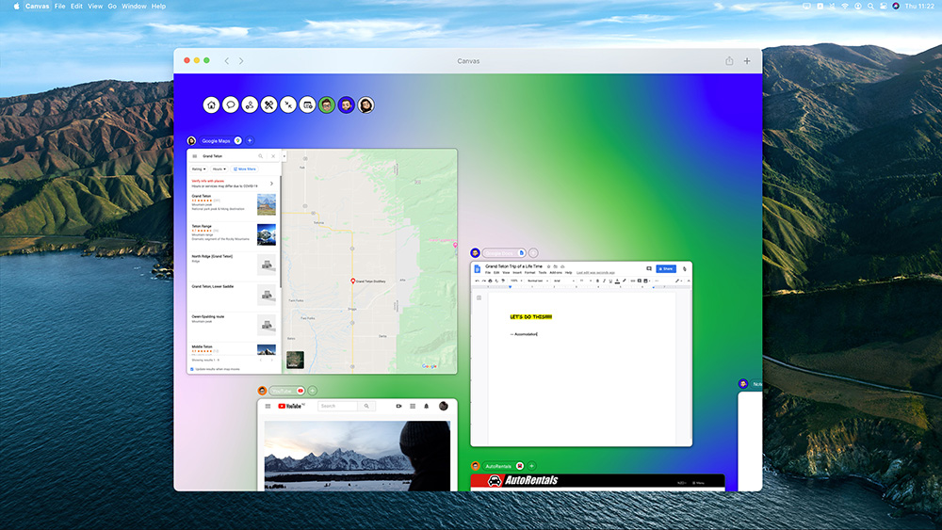Click the search magnifier in Google Maps
Screen dimensions: 942x530
(x=261, y=156)
